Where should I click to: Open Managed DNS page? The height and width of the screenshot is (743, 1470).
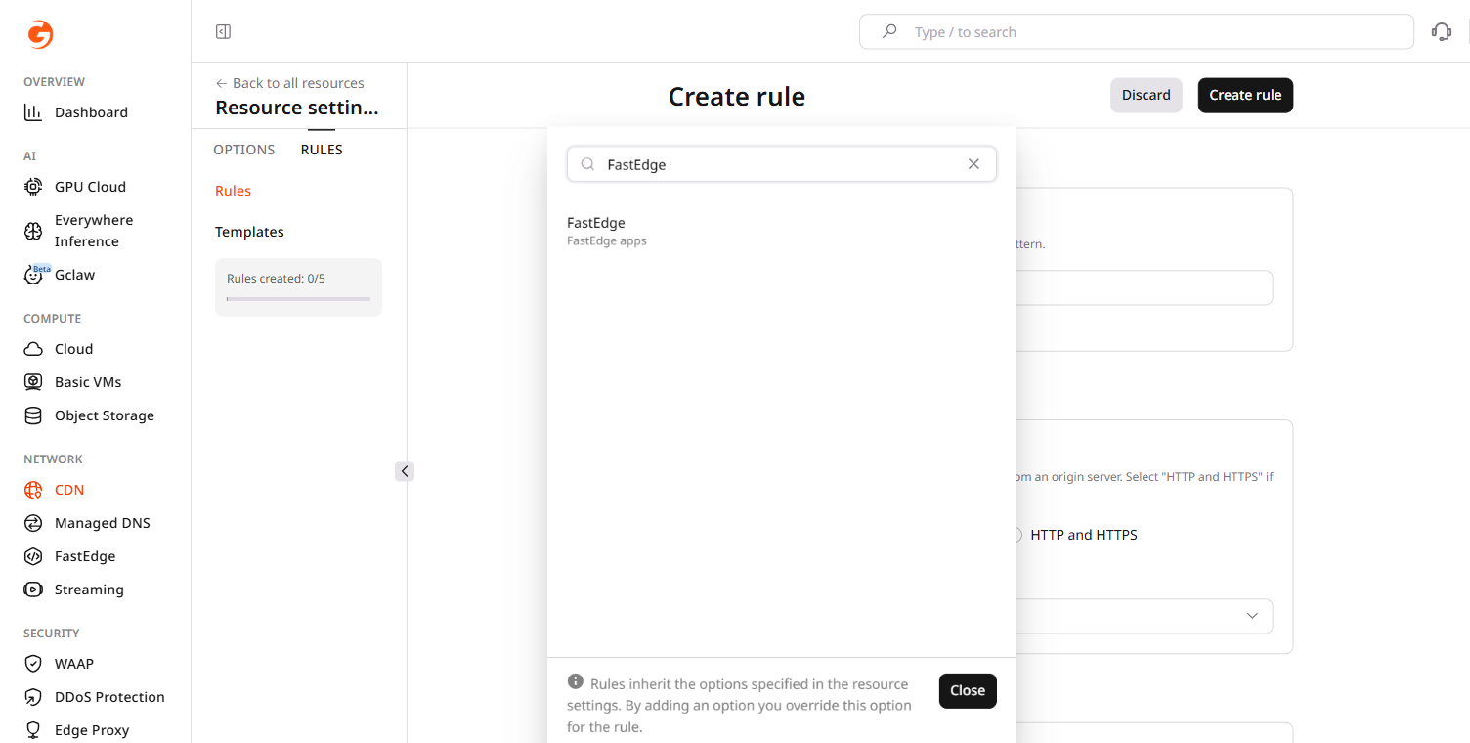coord(87,523)
